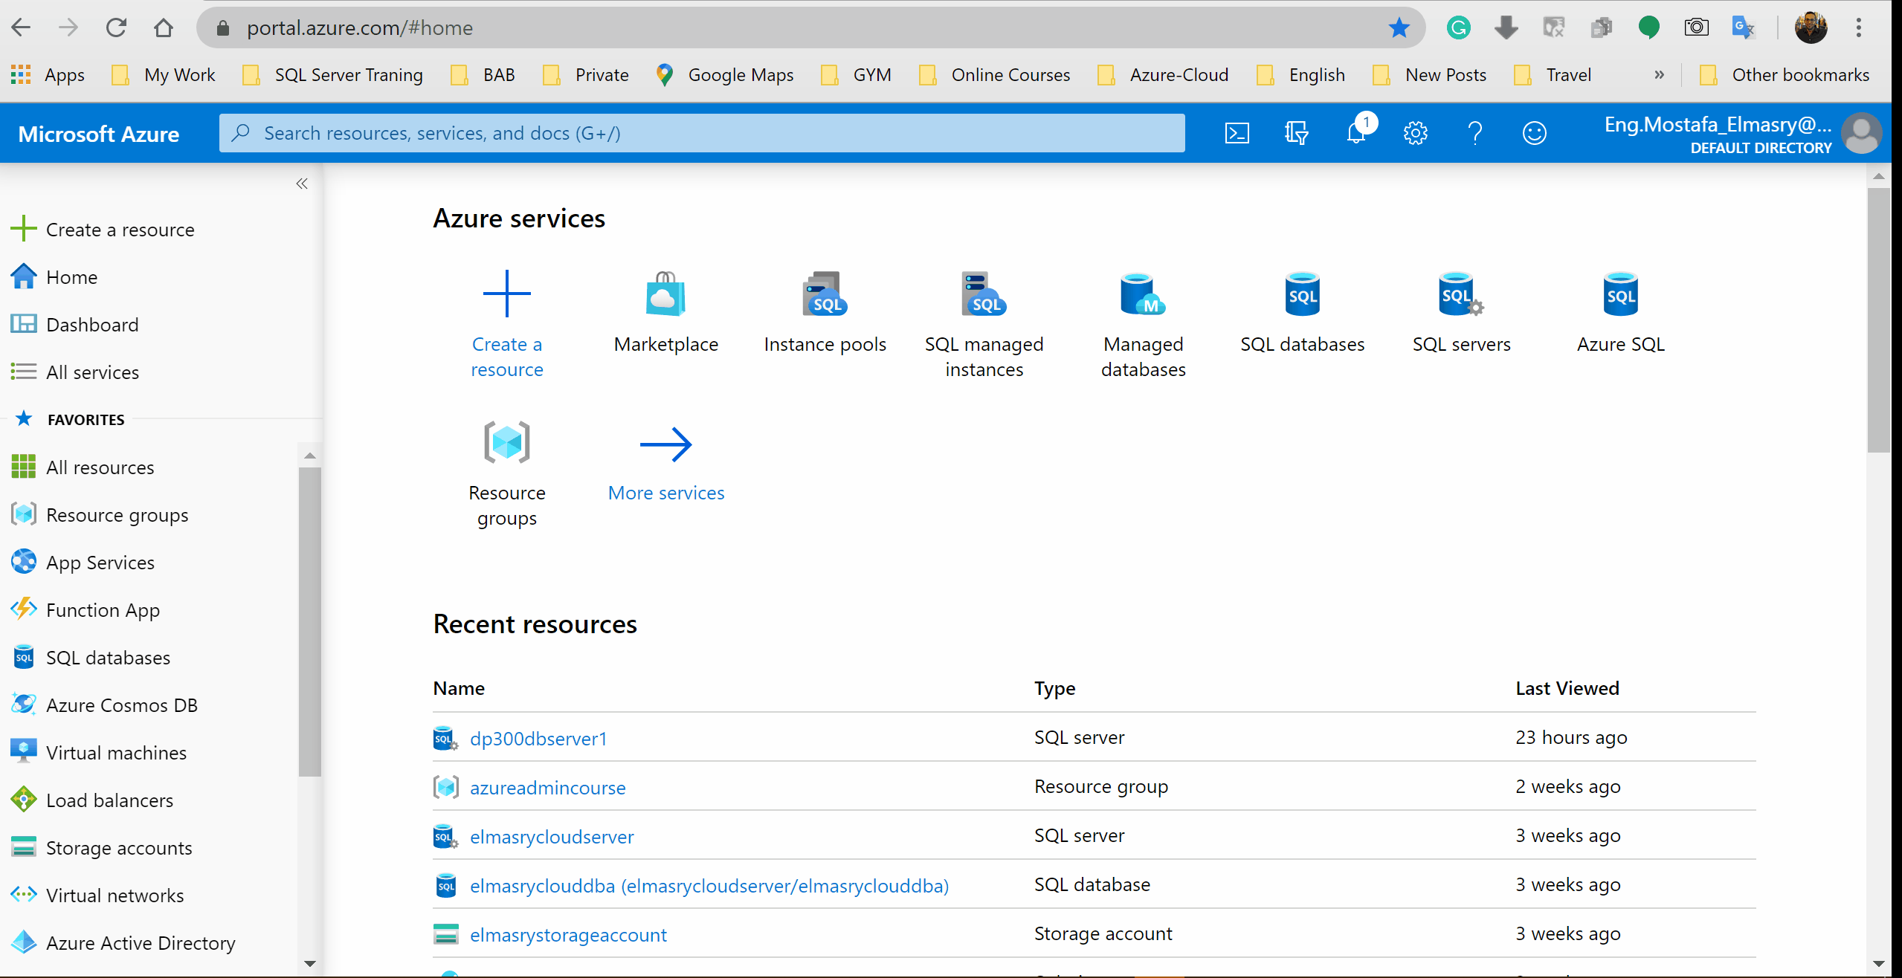This screenshot has width=1902, height=978.
Task: Open Directory and subscription filter icon
Action: [x=1296, y=134]
